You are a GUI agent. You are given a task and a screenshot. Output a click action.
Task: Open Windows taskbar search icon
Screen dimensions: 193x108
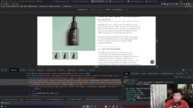point(5,106)
